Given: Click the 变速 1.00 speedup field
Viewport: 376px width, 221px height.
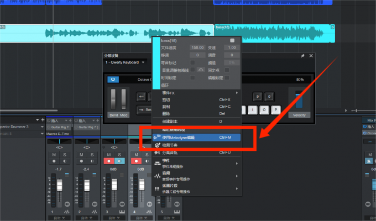Looking at the screenshot, I should pos(232,48).
